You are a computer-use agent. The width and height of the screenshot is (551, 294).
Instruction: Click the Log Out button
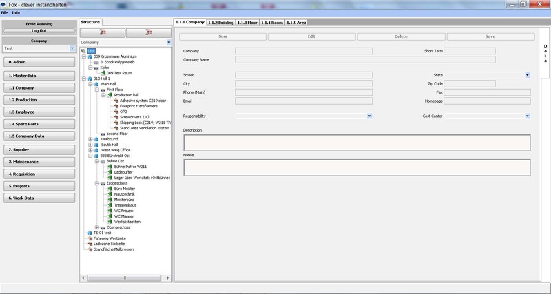click(39, 30)
